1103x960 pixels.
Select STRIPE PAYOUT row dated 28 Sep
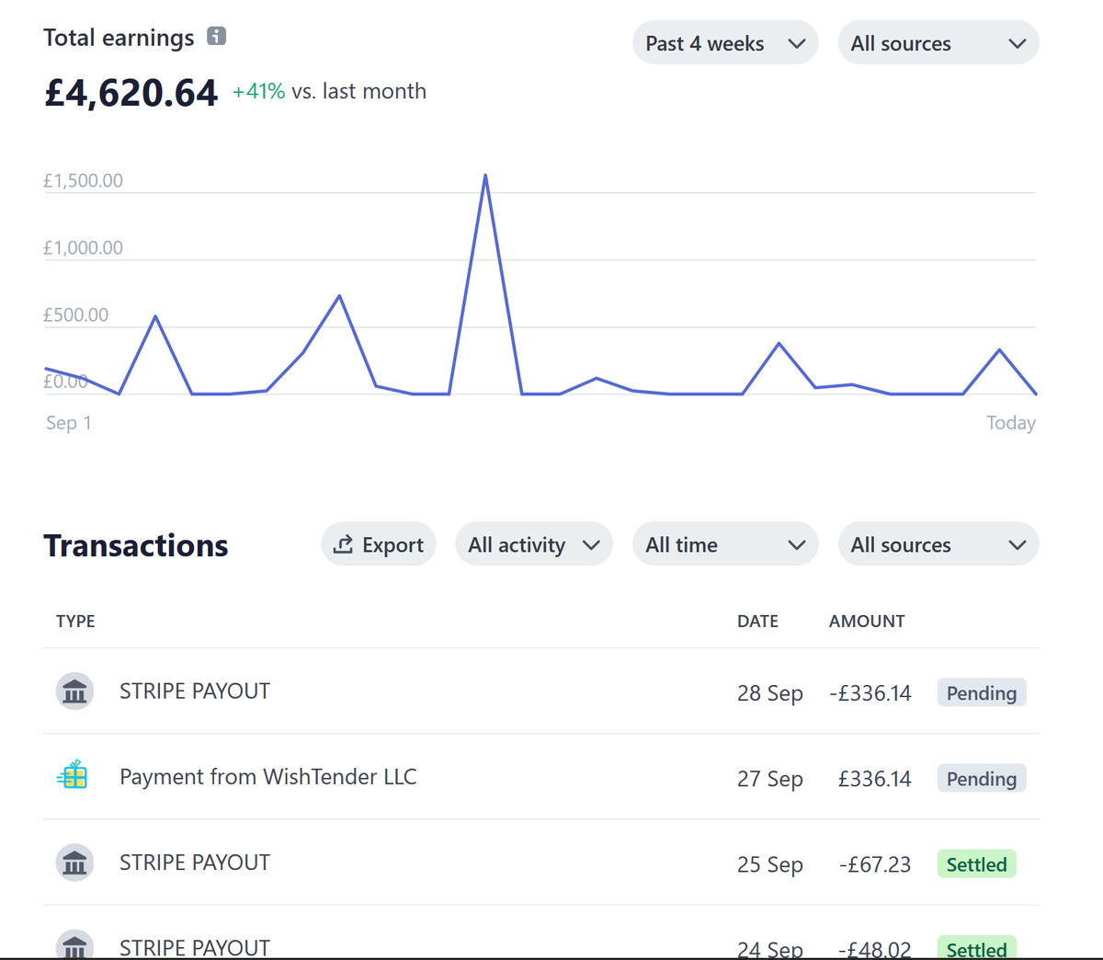[540, 691]
